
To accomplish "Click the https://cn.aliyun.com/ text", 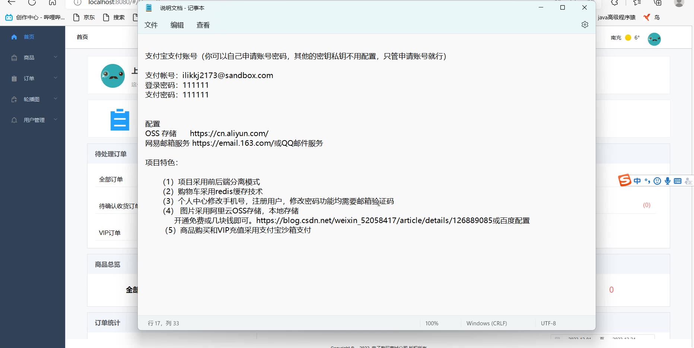I will pos(229,133).
